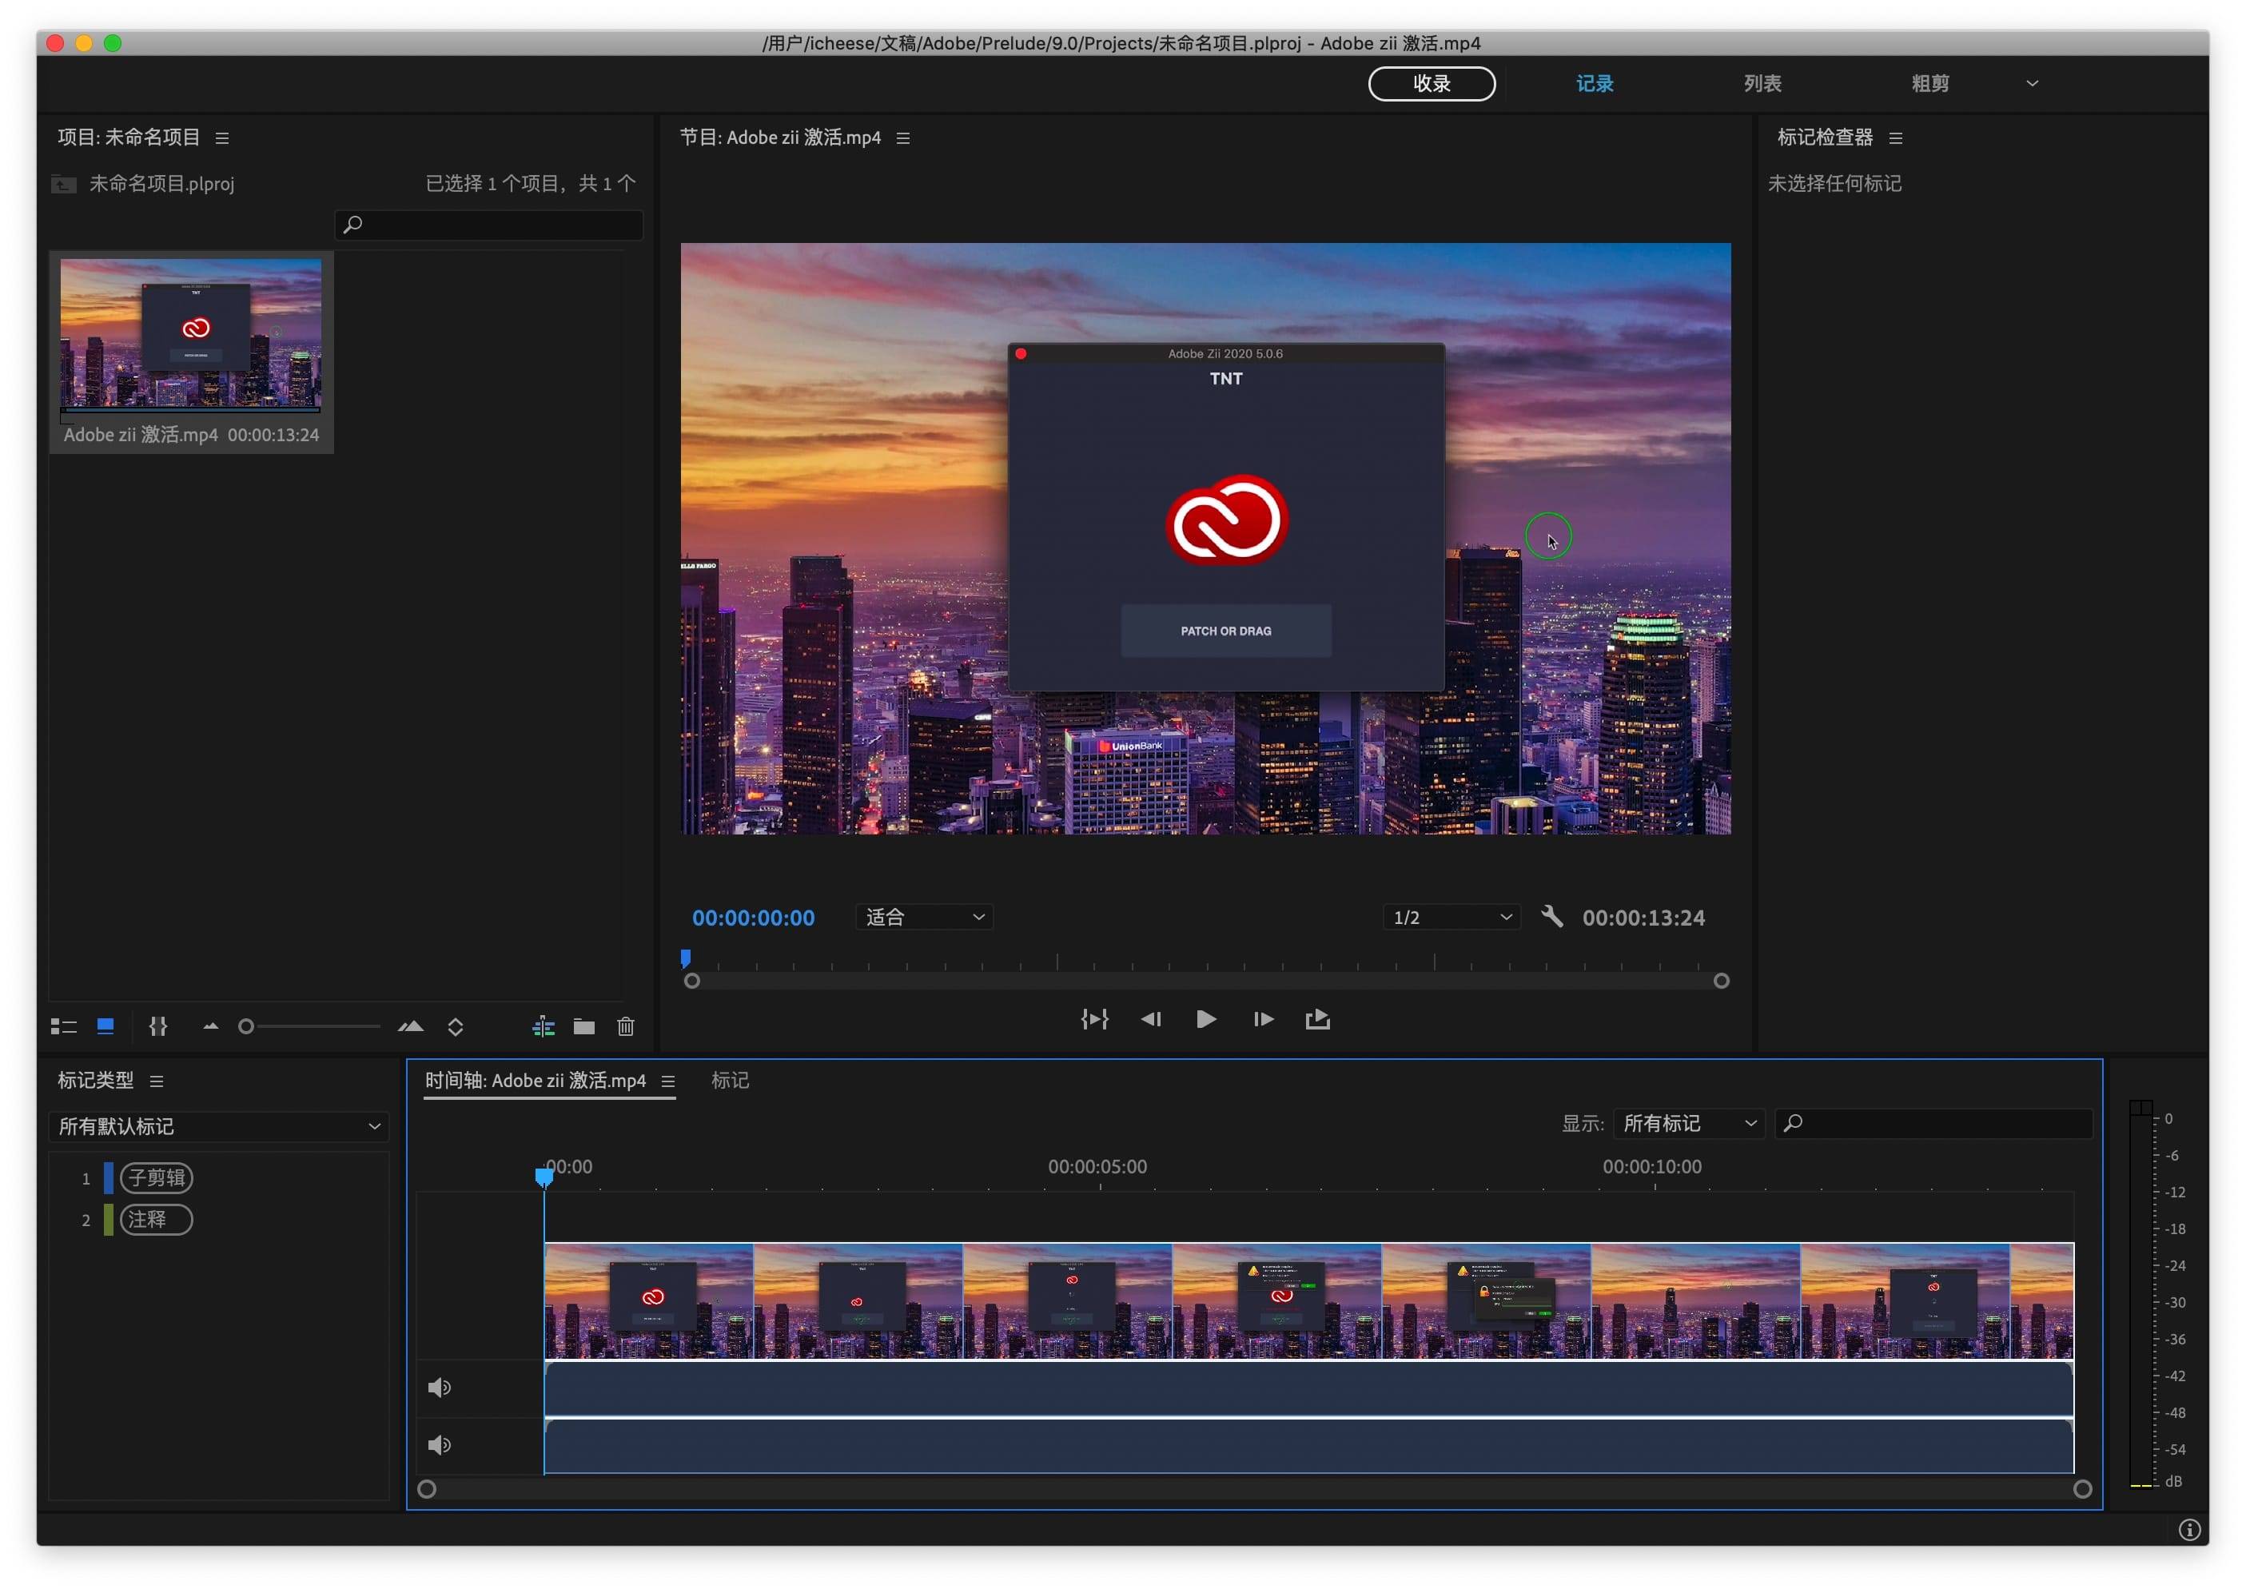Click the trash delete icon
Screen dimensions: 2246x1589
(x=626, y=1026)
